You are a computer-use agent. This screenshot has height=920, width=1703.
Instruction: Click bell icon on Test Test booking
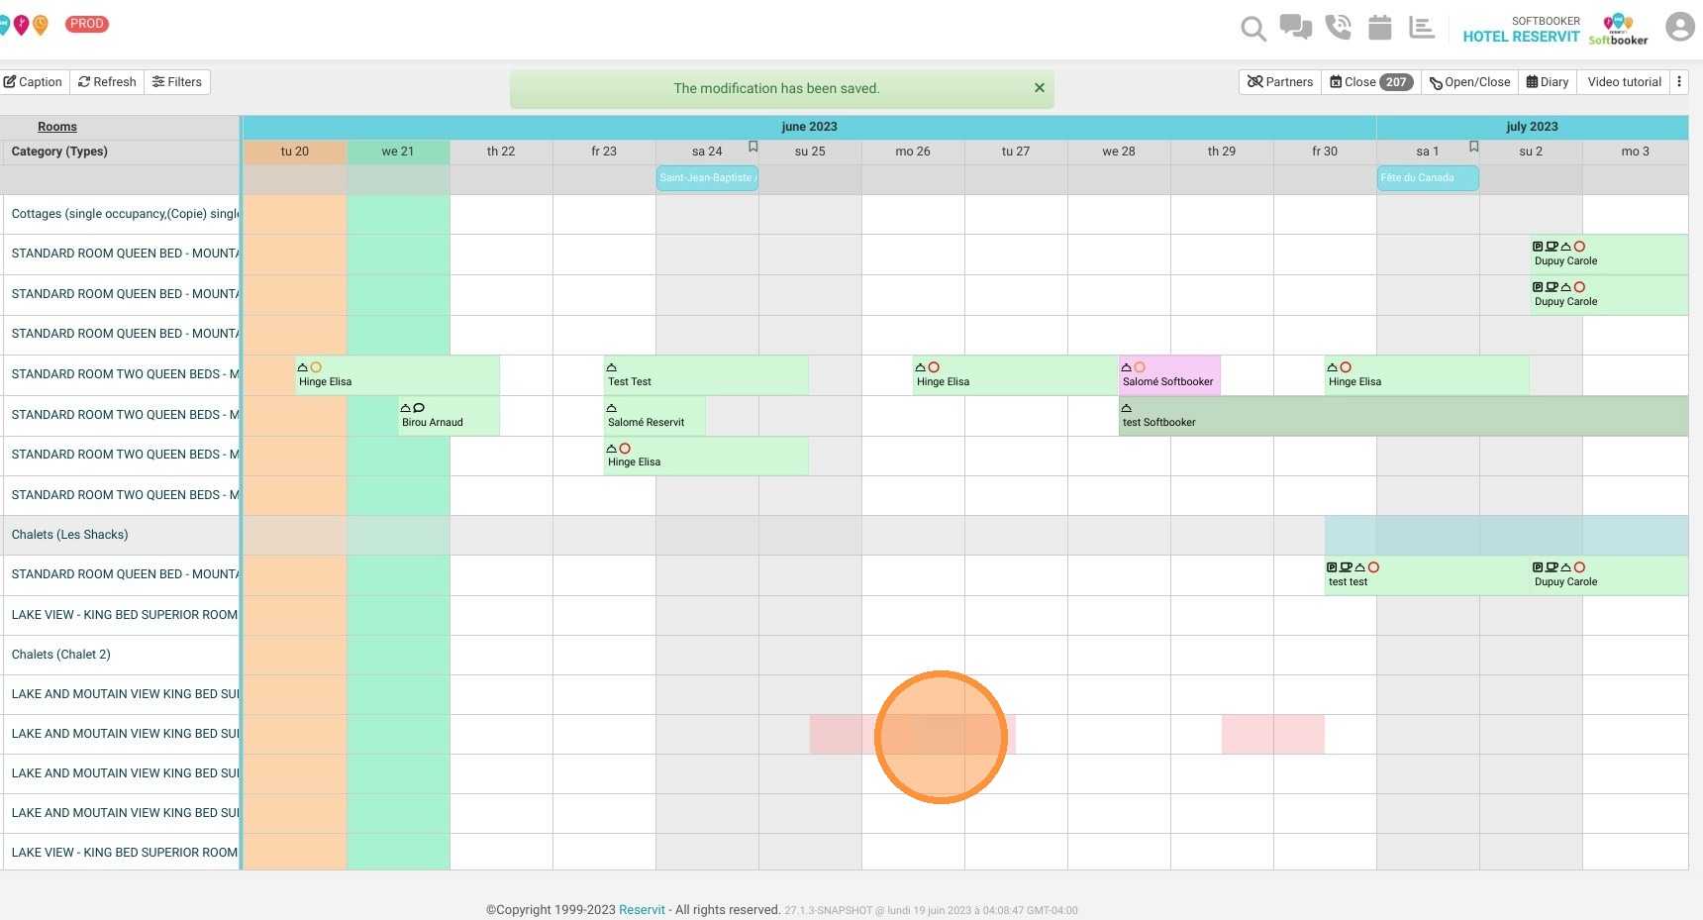pos(612,367)
